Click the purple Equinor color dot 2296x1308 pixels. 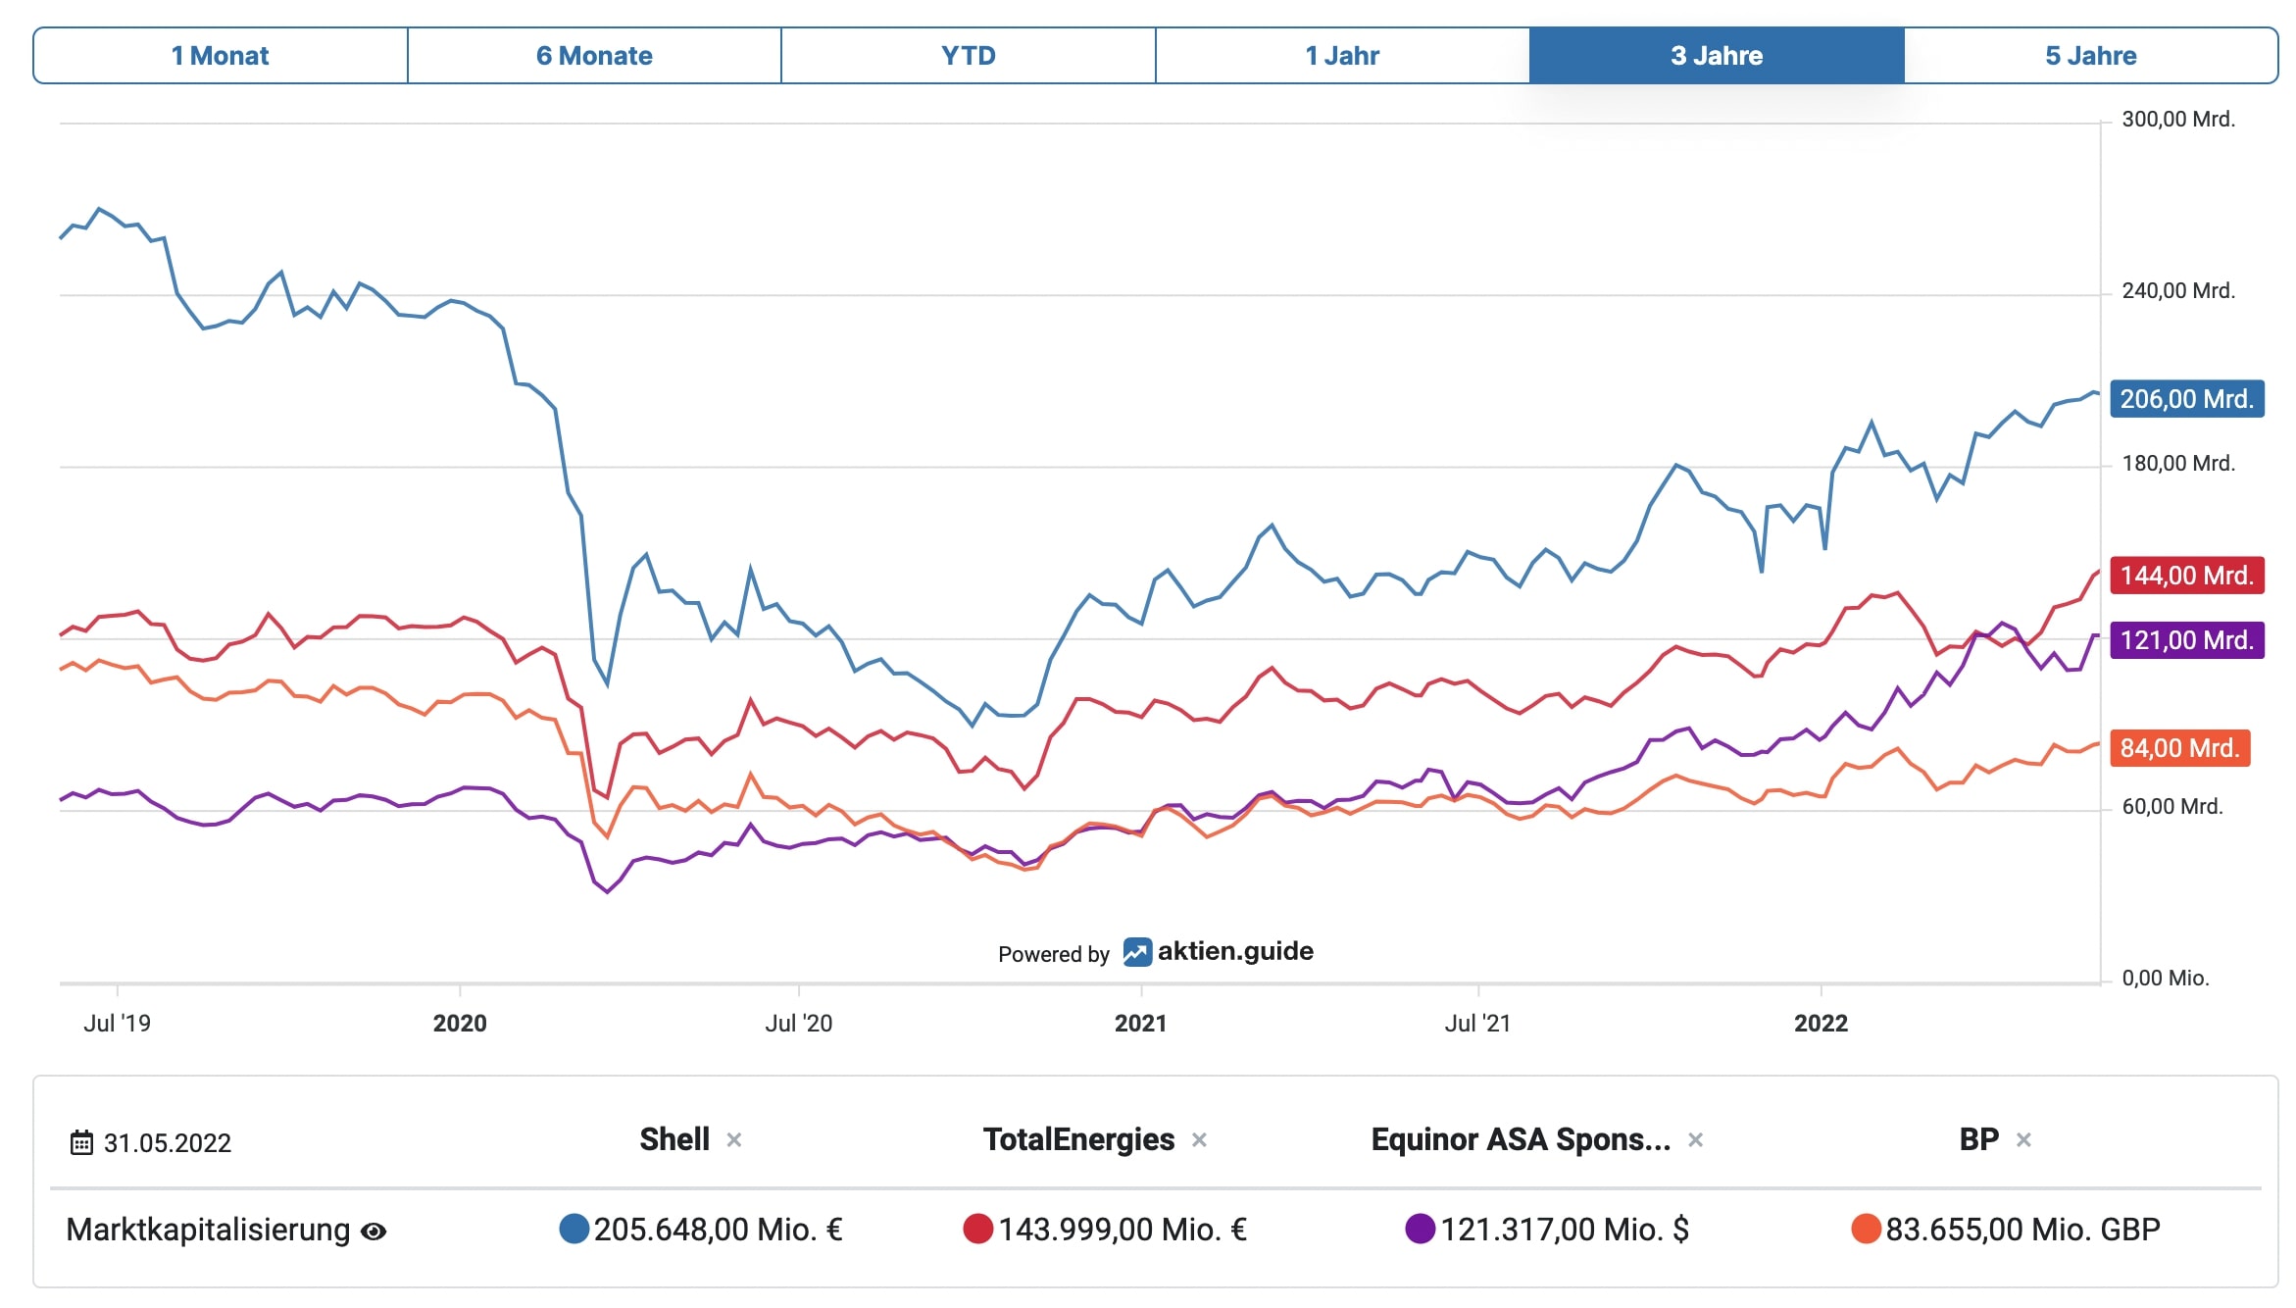coord(1420,1229)
